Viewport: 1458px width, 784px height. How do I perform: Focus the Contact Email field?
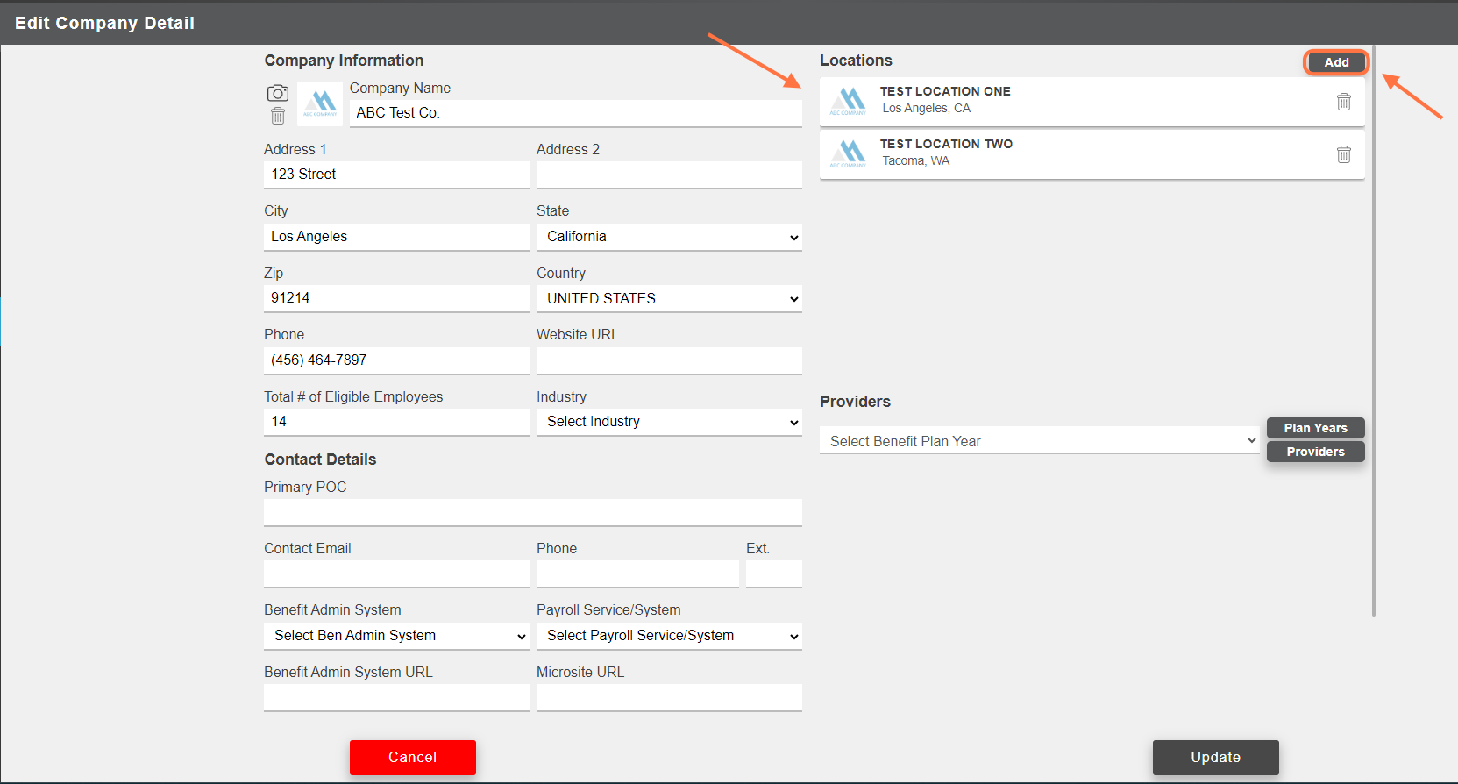tap(396, 574)
